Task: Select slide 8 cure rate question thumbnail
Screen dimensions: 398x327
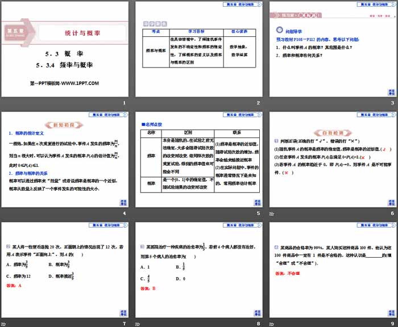Action: point(198,267)
